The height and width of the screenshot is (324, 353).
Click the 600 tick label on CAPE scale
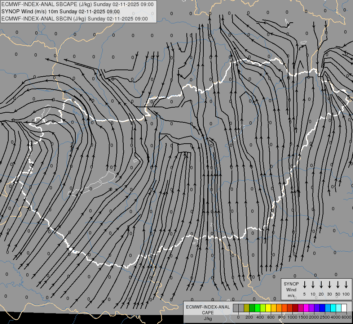pos(271,317)
